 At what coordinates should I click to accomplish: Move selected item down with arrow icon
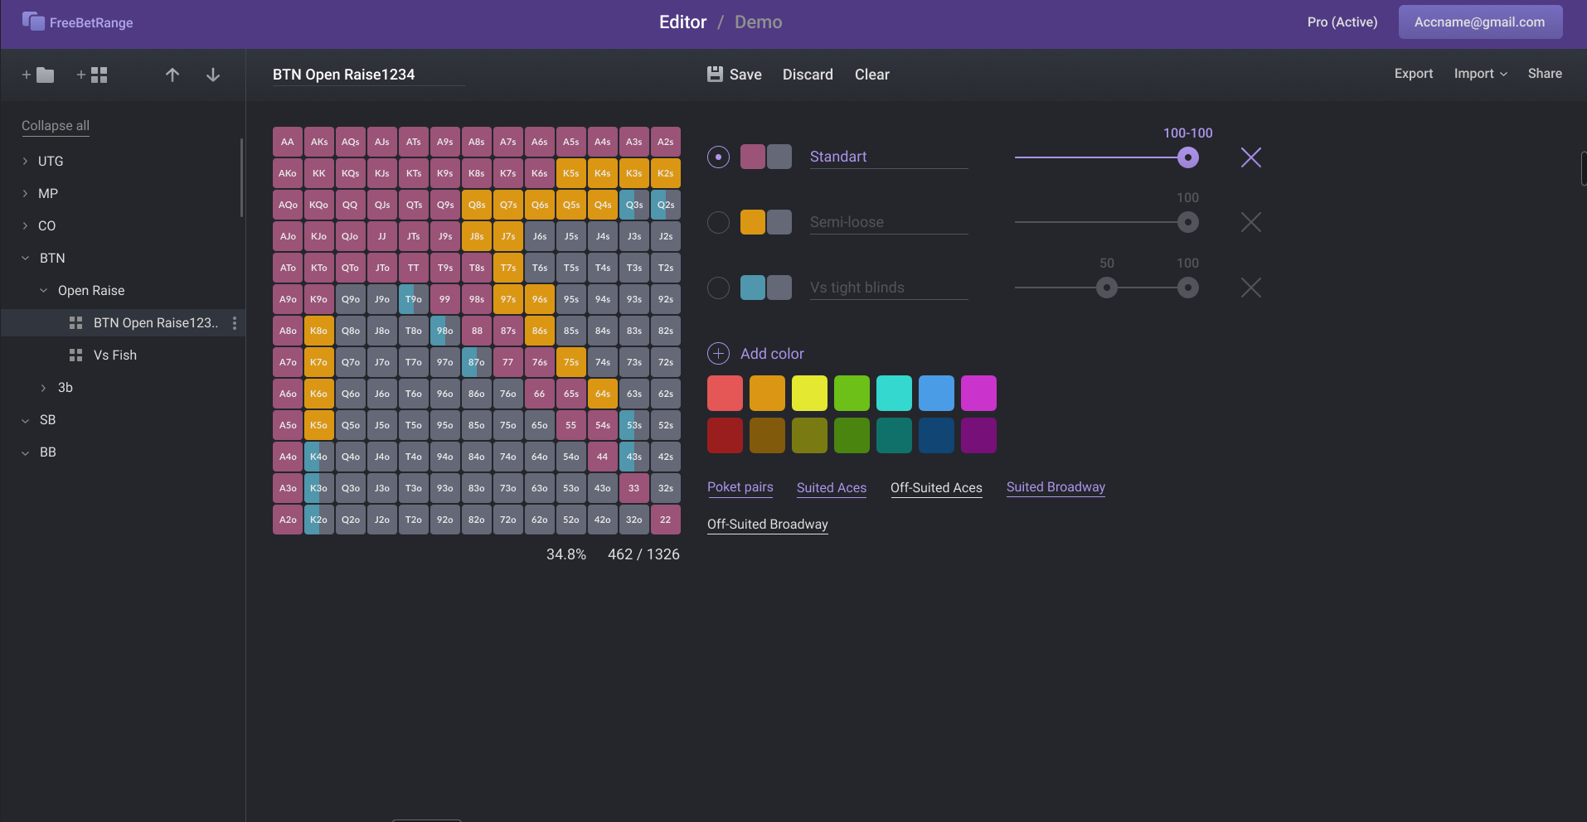coord(213,75)
